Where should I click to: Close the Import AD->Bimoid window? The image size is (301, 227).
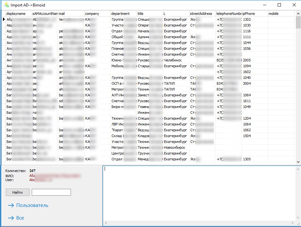(x=294, y=5)
